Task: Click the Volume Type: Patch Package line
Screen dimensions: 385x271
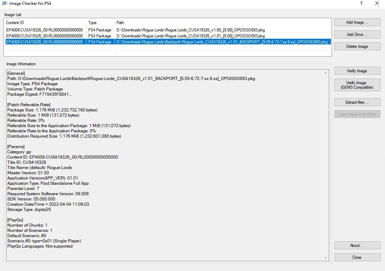Action: [x=35, y=89]
